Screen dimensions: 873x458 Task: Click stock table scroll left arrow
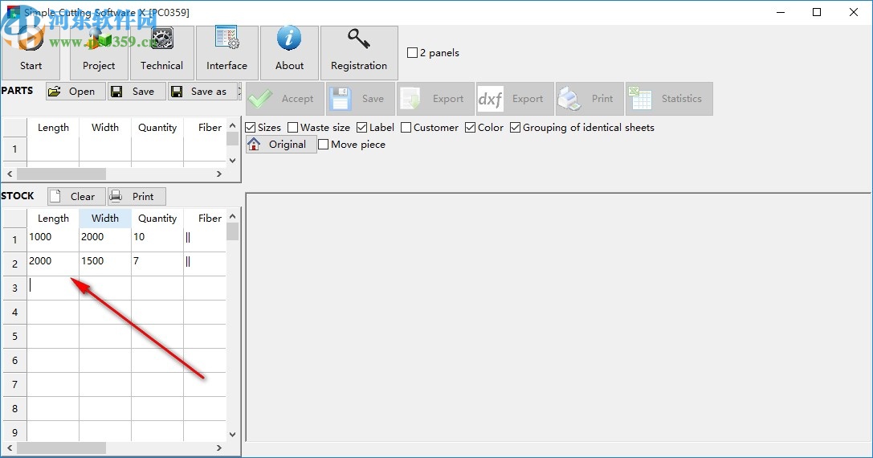(x=10, y=448)
